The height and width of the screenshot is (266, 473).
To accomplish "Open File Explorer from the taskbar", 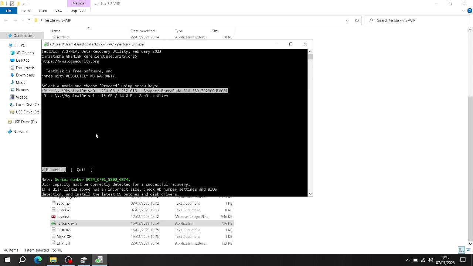I will point(53,260).
